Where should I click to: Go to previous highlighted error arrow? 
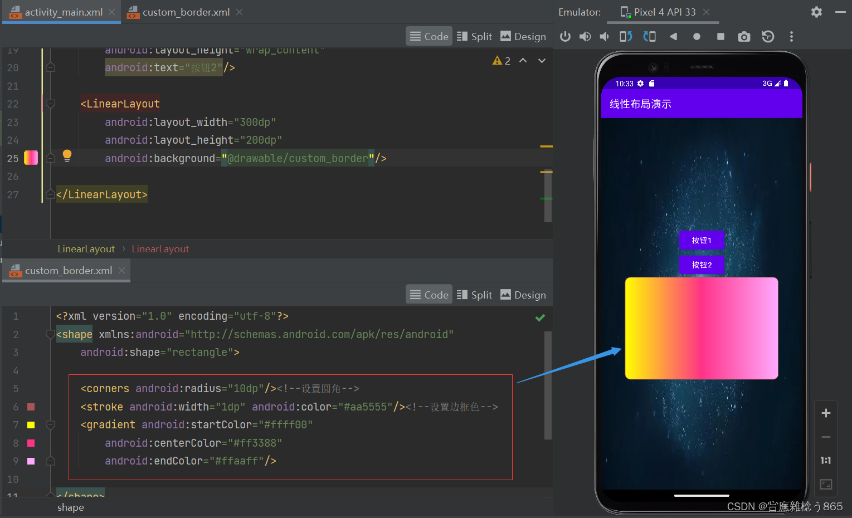pos(523,61)
